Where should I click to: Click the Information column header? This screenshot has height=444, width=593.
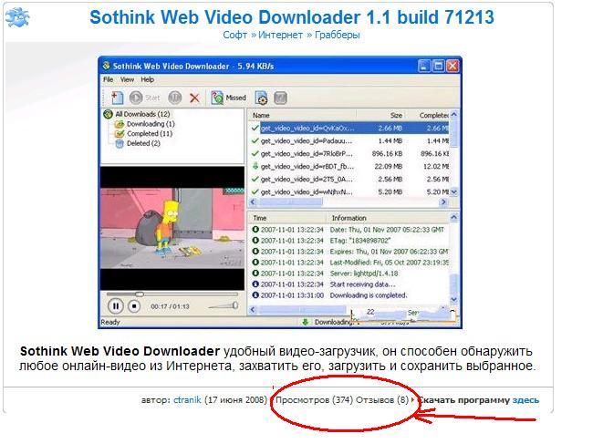pos(388,218)
